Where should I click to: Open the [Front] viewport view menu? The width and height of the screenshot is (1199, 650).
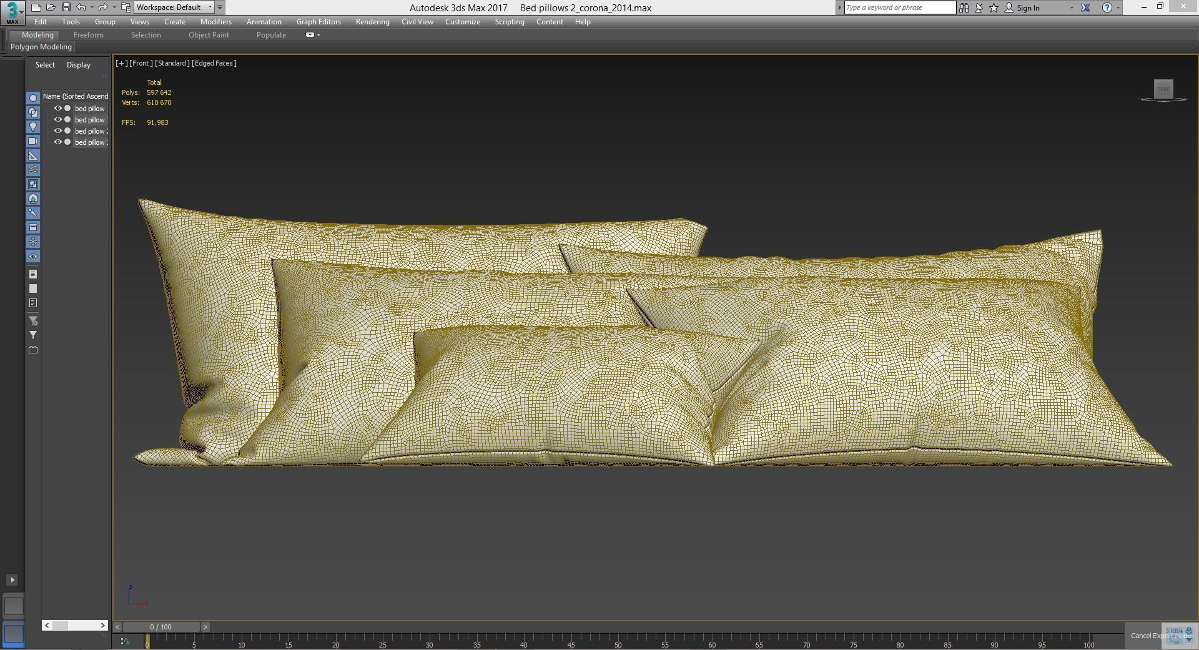[x=141, y=63]
